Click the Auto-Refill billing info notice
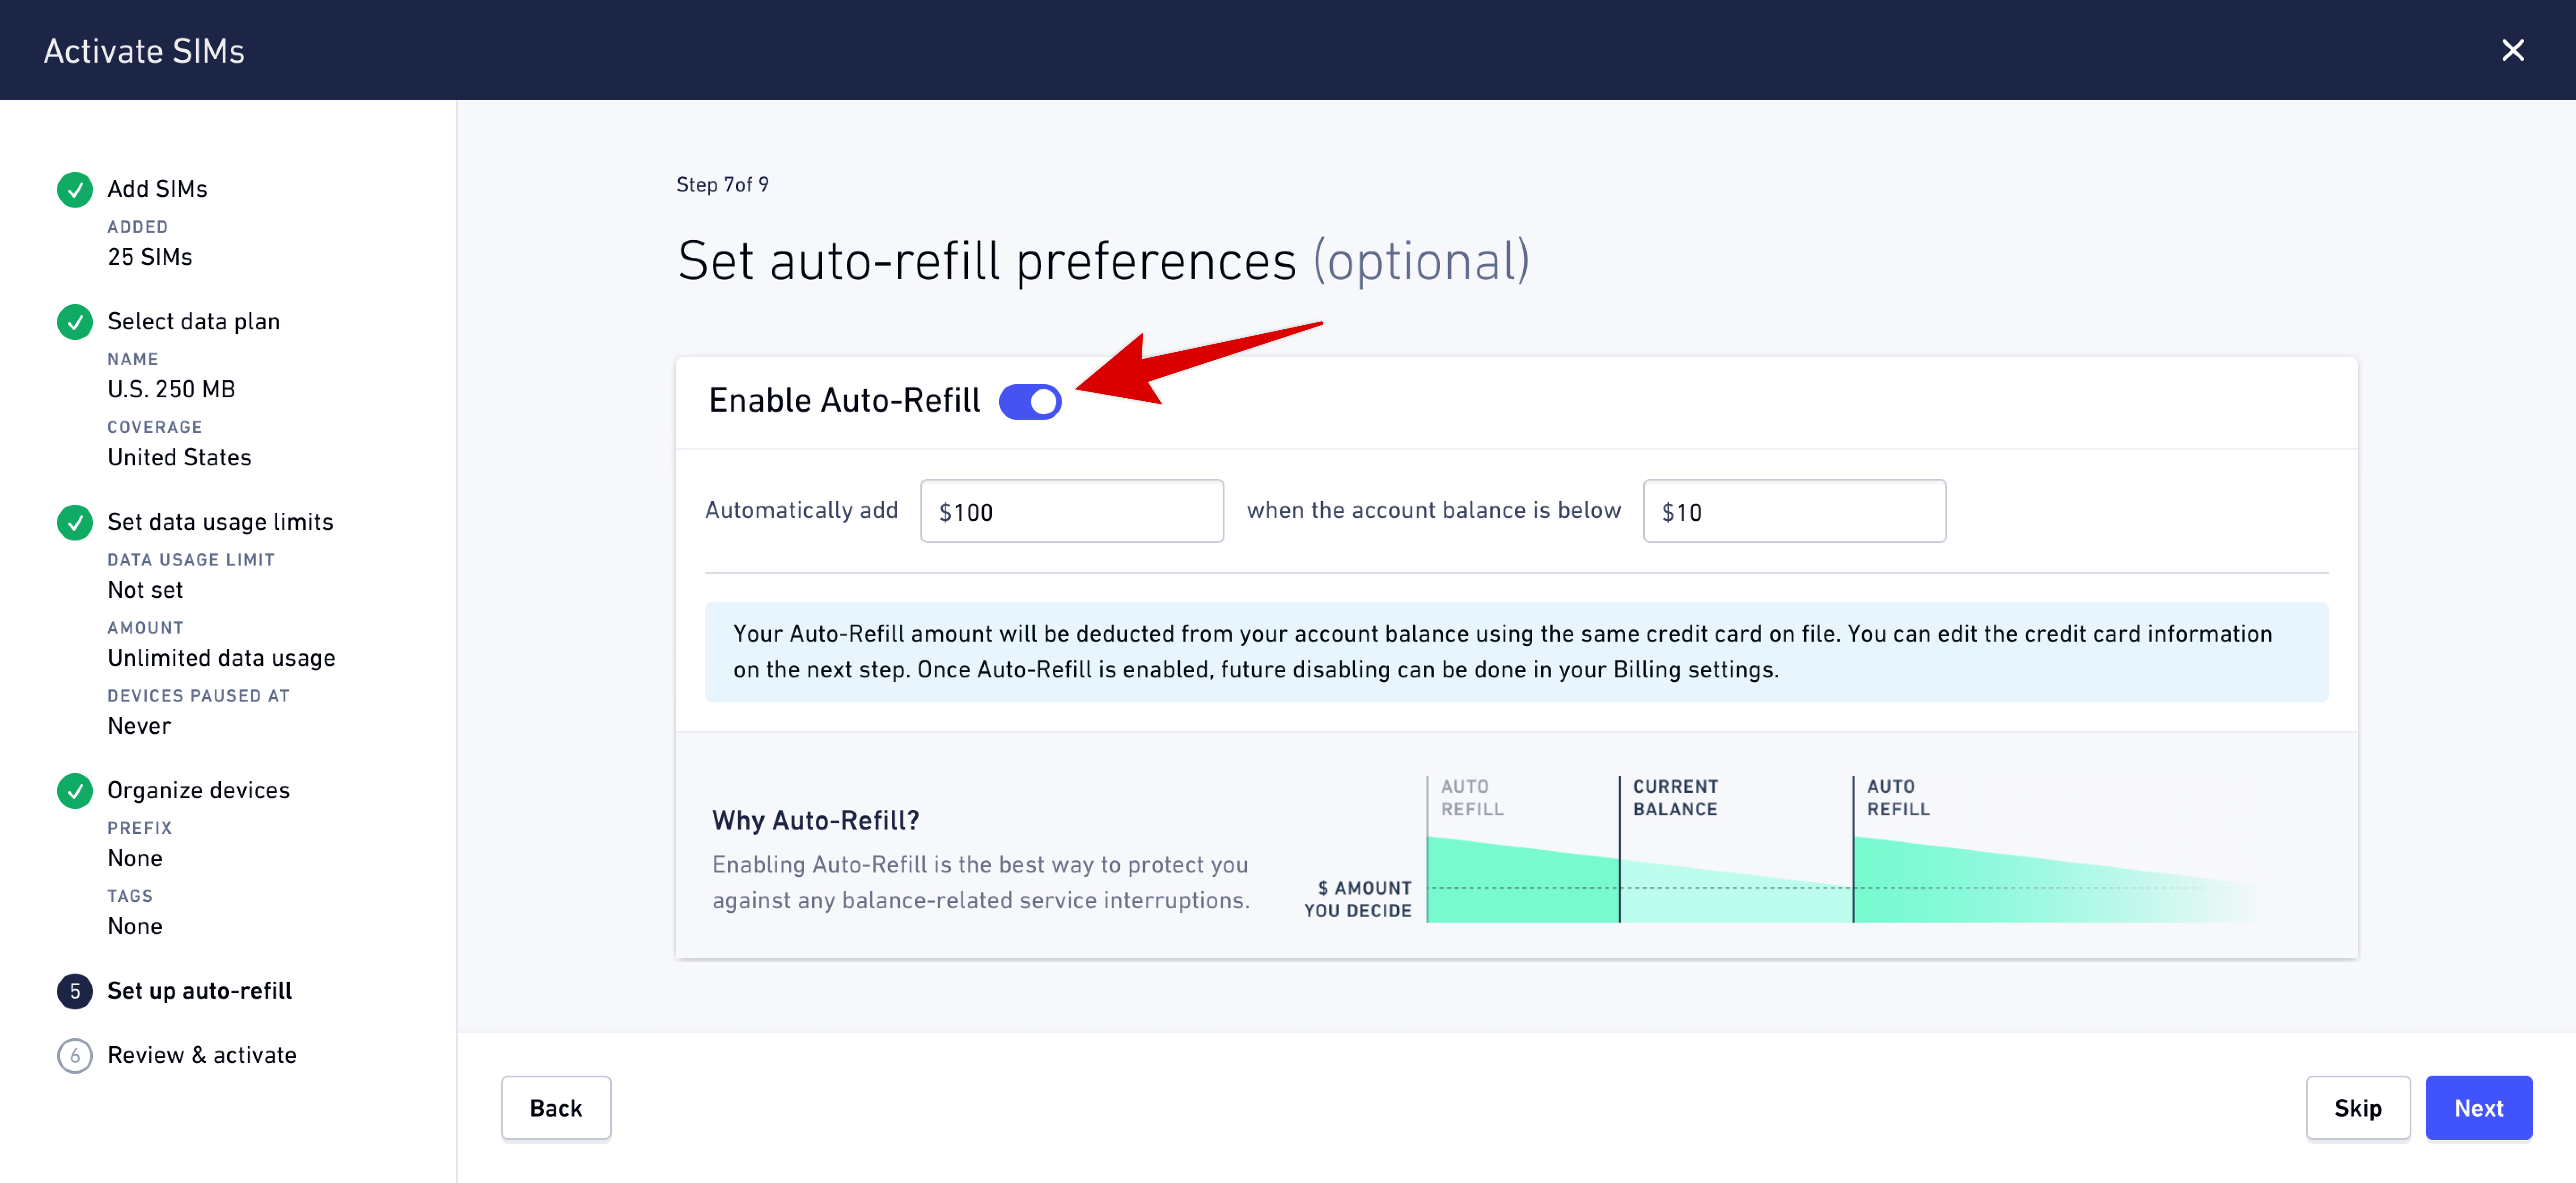The width and height of the screenshot is (2576, 1183). pyautogui.click(x=1516, y=651)
